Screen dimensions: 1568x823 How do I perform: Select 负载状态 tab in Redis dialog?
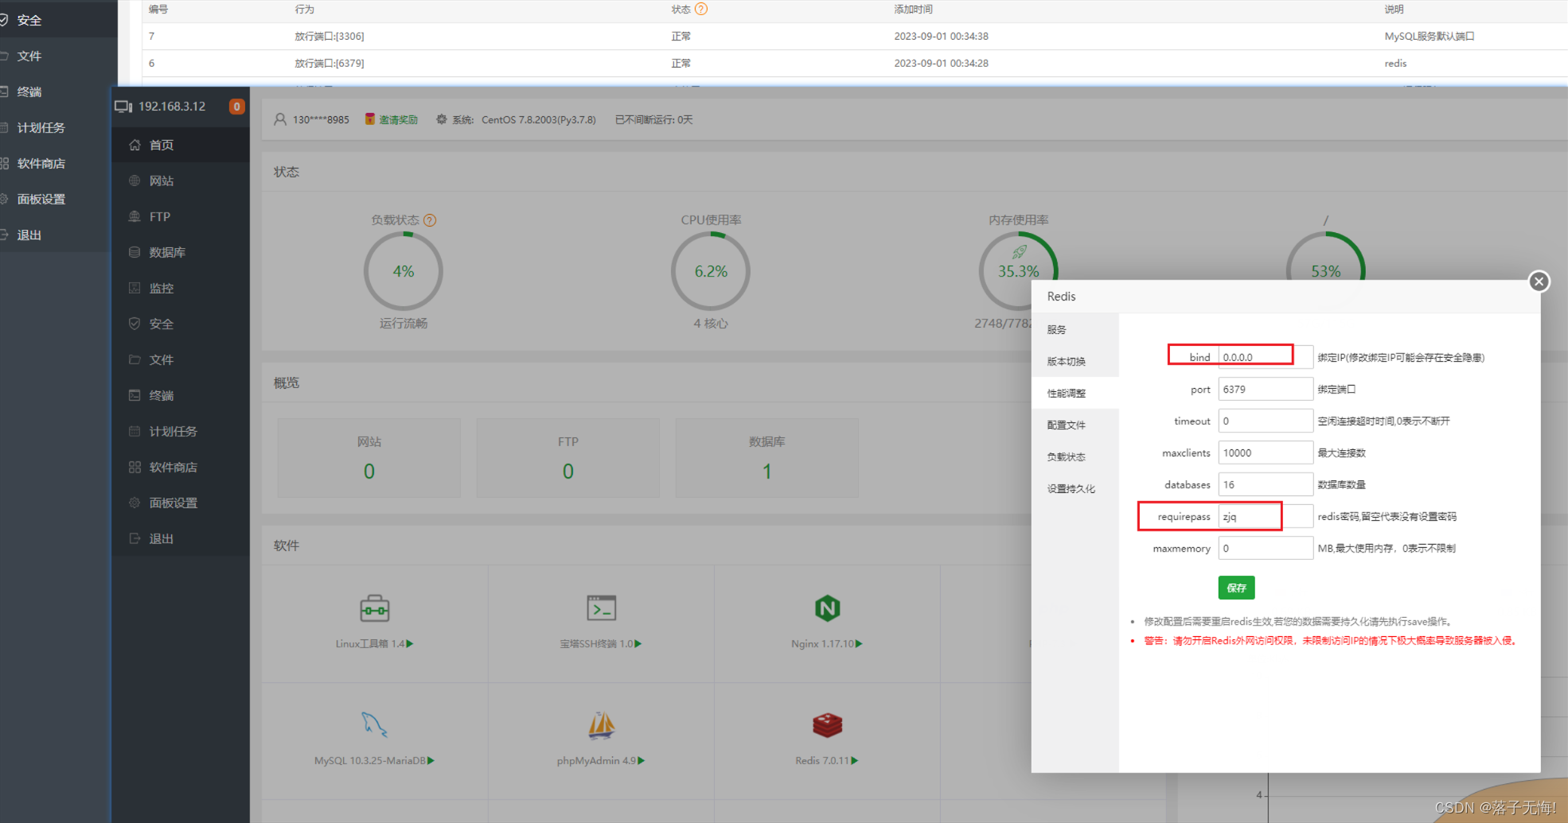[1075, 456]
